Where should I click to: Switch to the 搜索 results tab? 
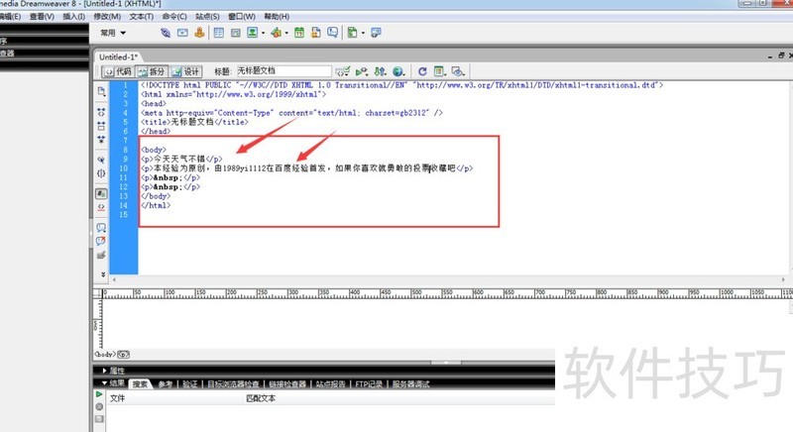(x=140, y=384)
